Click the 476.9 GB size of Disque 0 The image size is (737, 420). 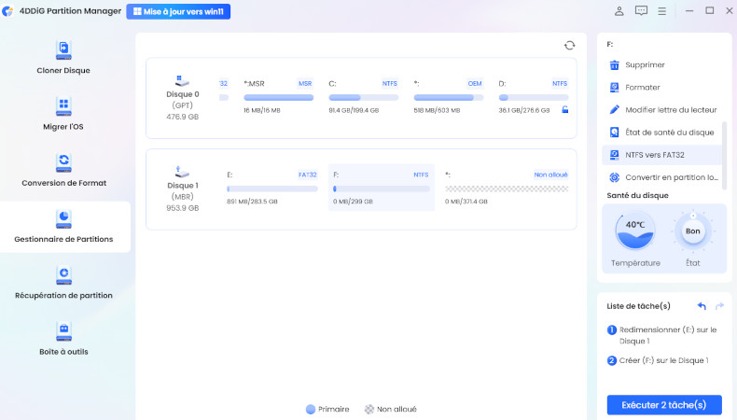[x=182, y=117]
